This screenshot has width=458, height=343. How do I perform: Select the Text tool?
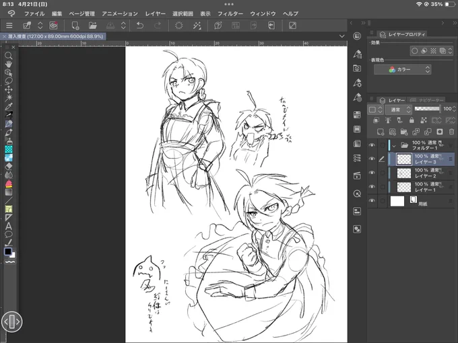[x=9, y=226]
